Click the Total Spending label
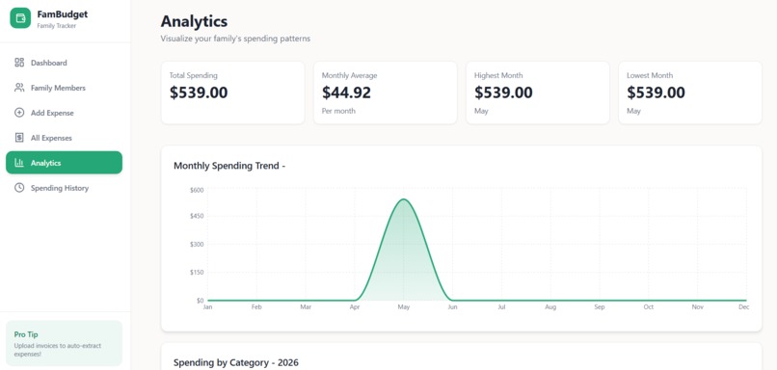 coord(193,75)
